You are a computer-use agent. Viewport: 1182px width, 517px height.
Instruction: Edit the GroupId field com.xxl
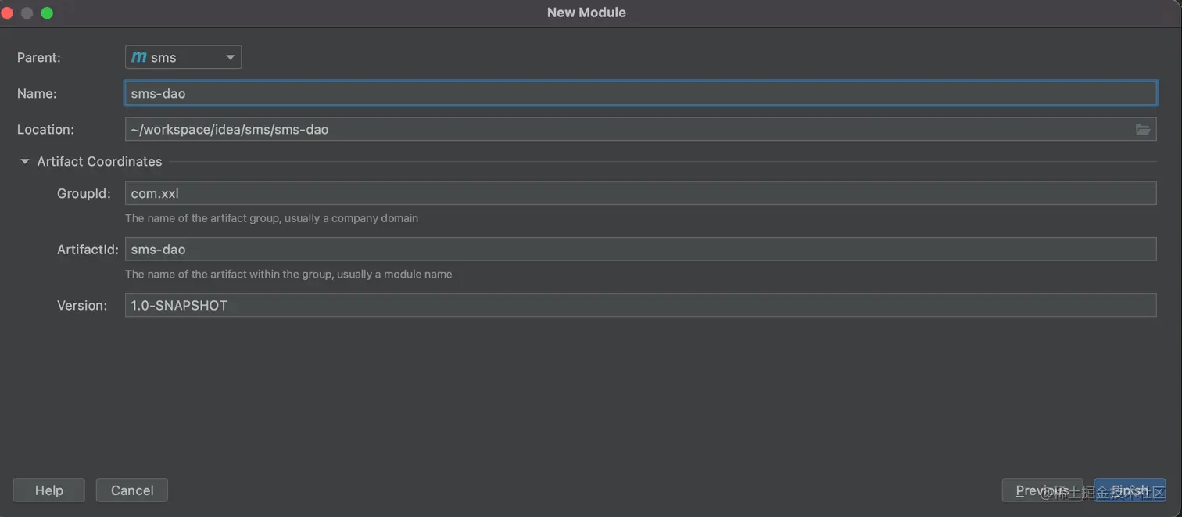[x=640, y=193]
